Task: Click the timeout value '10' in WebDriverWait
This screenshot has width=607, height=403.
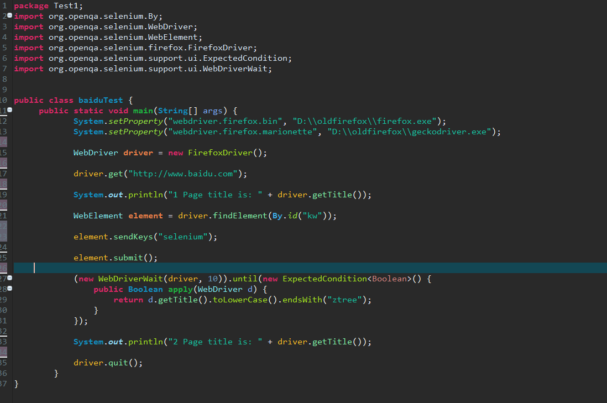Action: [212, 279]
